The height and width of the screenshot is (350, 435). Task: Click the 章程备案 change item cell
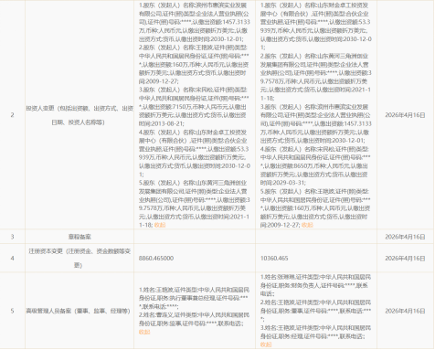(x=80, y=237)
